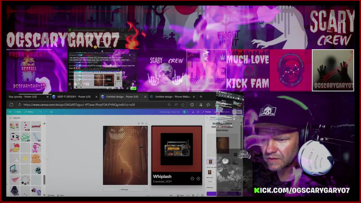Select the green money stack sticker
This screenshot has height=203, width=361.
(x=25, y=137)
